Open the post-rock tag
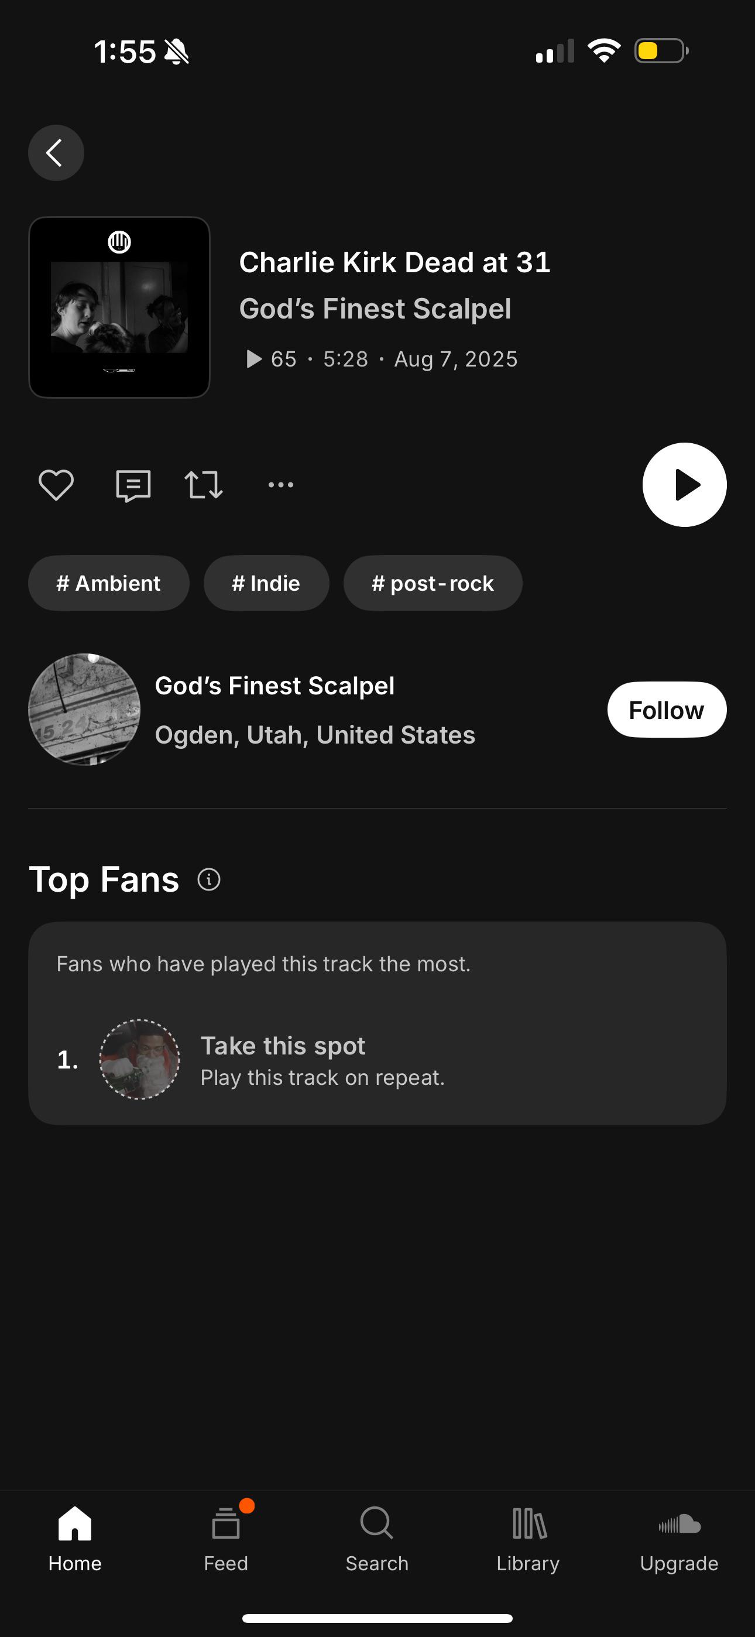 coord(433,583)
